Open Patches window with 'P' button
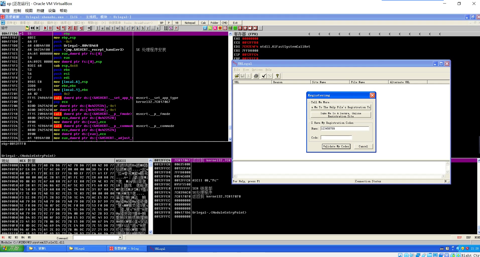 pos(133,28)
